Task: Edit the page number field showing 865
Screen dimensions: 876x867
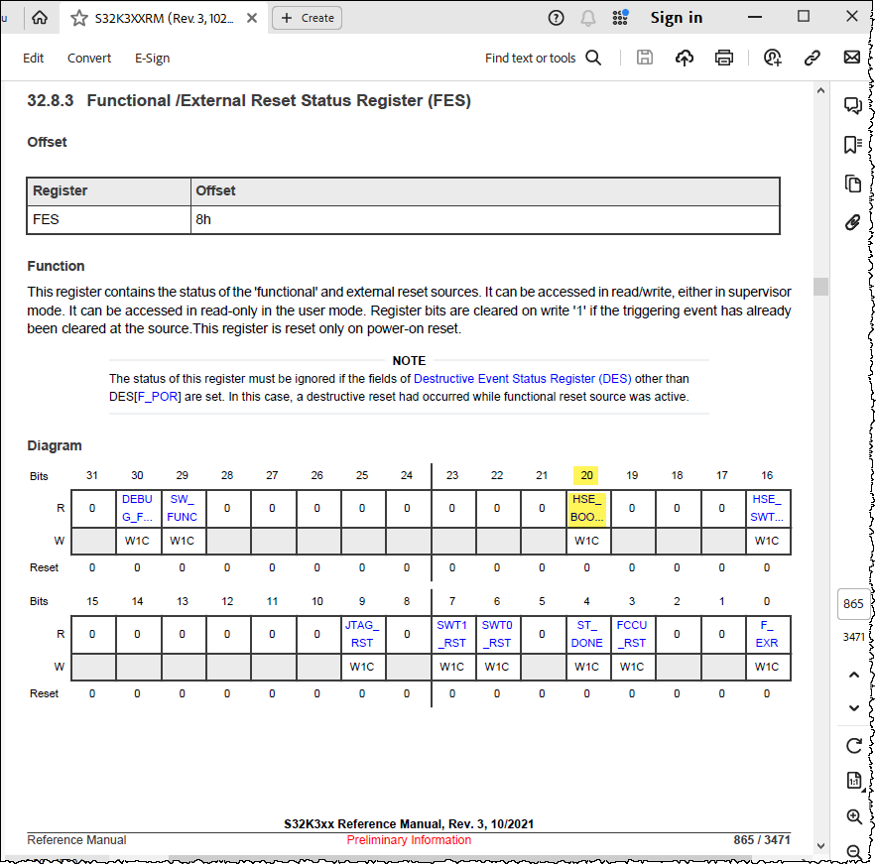Action: (x=852, y=603)
